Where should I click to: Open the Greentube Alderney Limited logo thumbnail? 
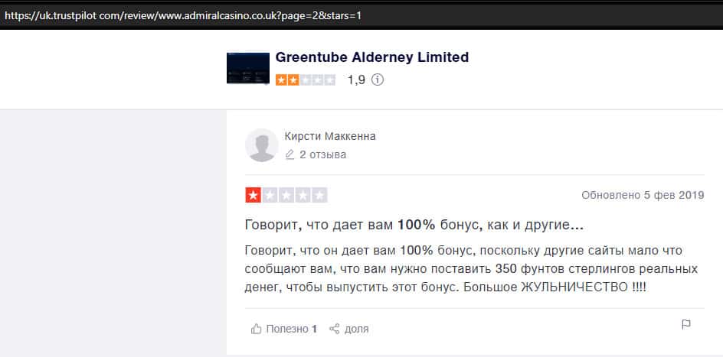click(248, 68)
